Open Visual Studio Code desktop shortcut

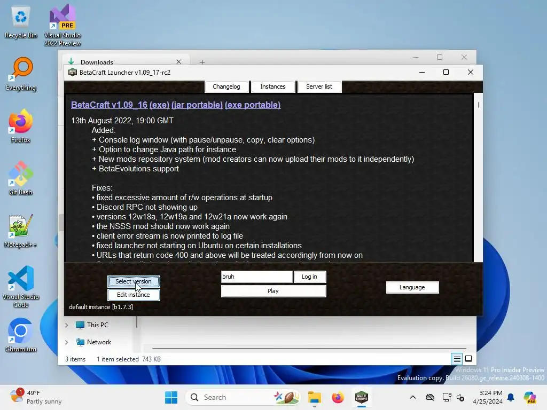(21, 287)
